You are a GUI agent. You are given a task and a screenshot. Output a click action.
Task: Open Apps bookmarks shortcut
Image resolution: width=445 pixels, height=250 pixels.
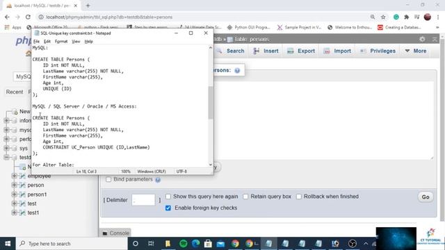pyautogui.click(x=13, y=28)
